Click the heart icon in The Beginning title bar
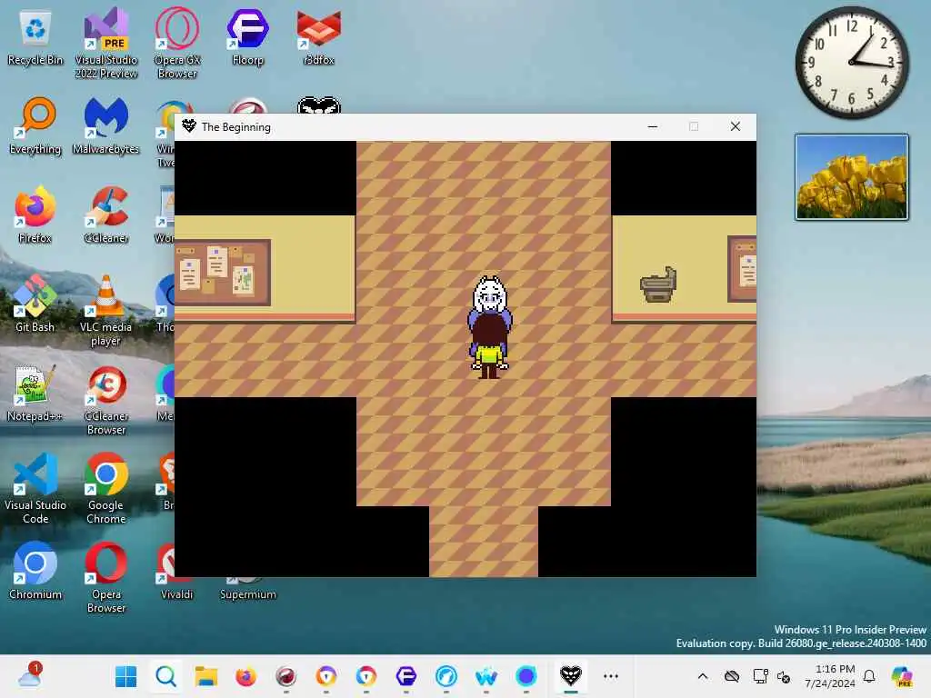Viewport: 931px width, 698px height. (189, 125)
